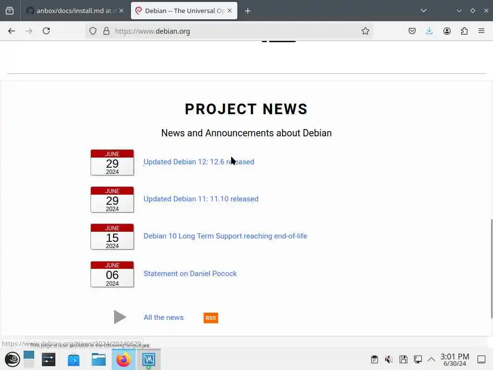Open the openSUSE application launcher menu
Viewport: 493px width, 370px height.
pyautogui.click(x=12, y=359)
